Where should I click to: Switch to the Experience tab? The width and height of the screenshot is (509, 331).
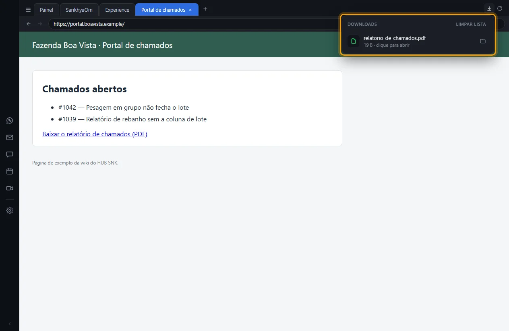117,10
